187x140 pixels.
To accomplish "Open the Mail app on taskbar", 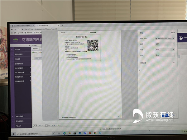I will 80,133.
